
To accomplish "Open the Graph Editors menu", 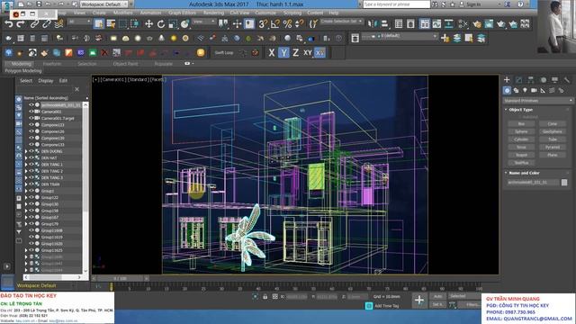I will (182, 13).
